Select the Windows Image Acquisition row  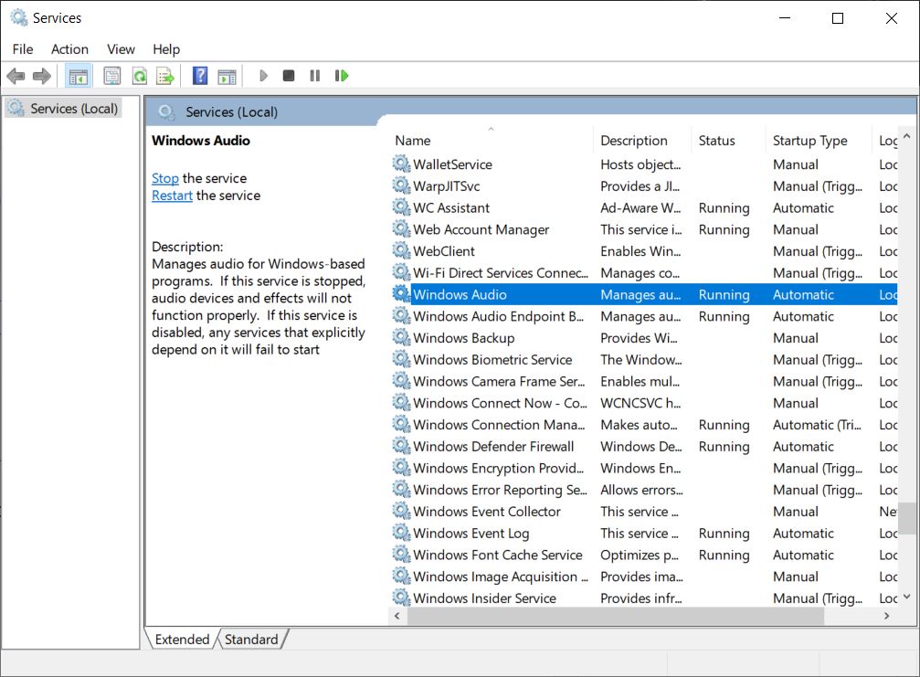(x=644, y=577)
